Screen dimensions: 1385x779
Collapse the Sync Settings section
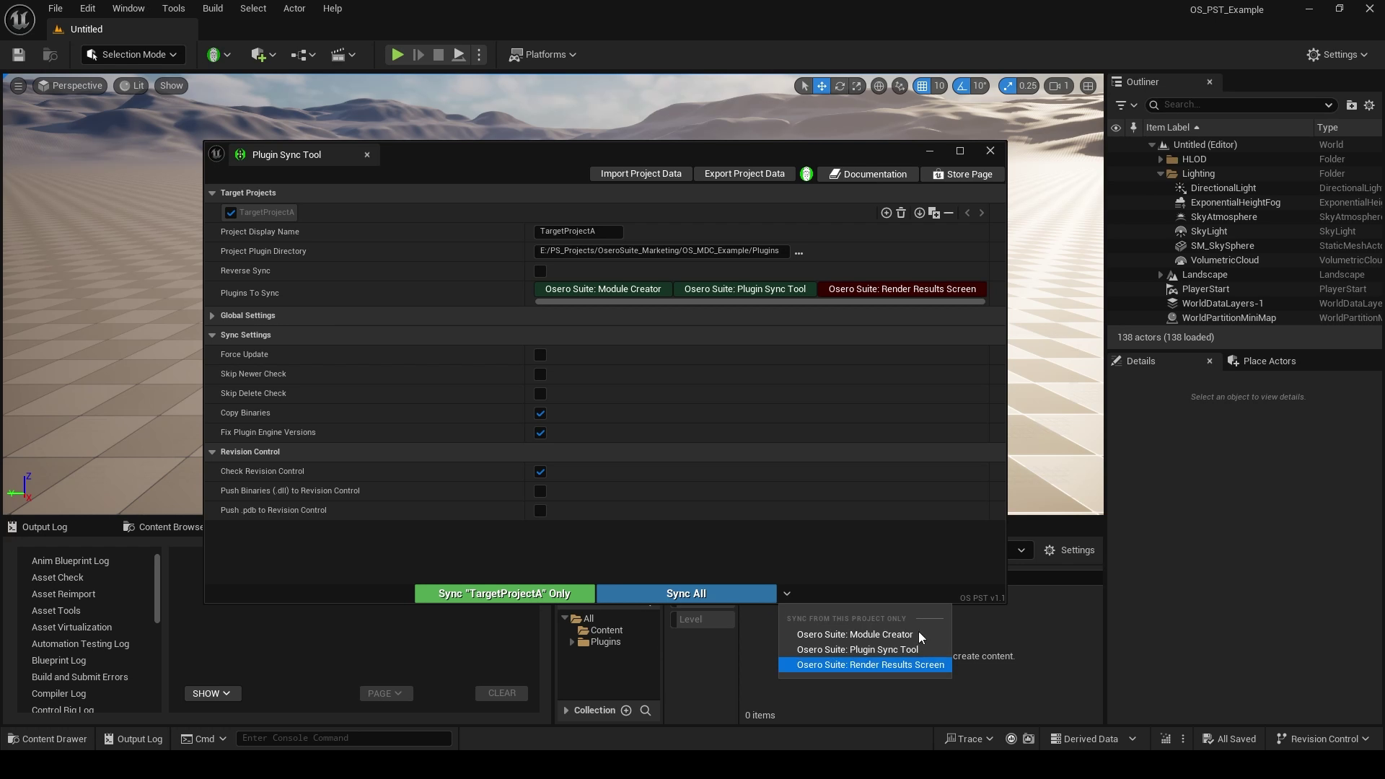212,335
